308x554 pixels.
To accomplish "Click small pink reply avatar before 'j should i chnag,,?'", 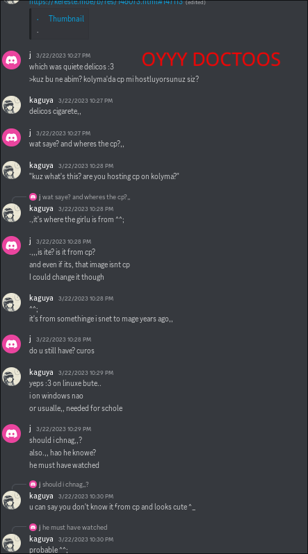I will (33, 484).
